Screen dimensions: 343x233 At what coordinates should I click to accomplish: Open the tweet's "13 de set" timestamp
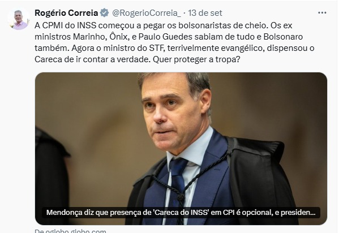coord(205,13)
